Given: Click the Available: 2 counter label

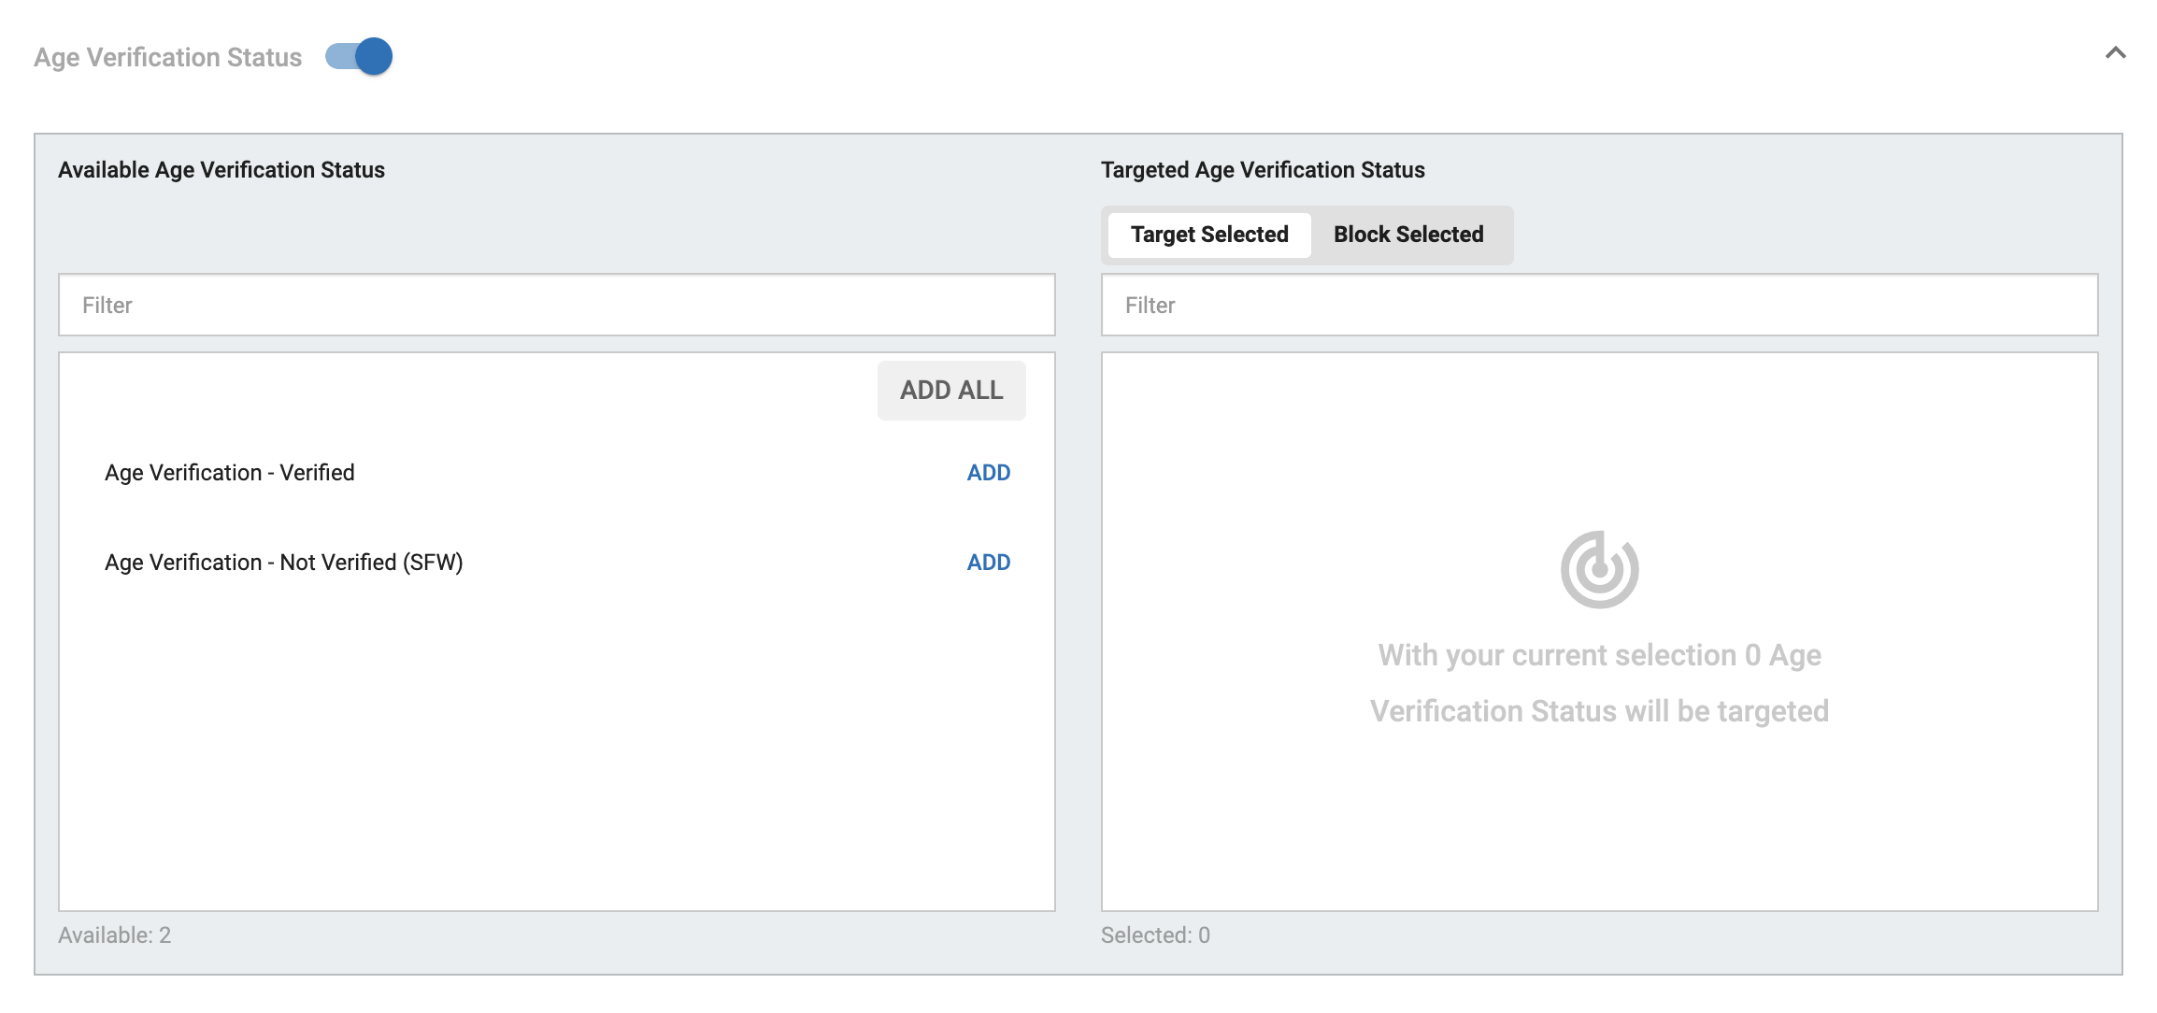Looking at the screenshot, I should 115,935.
